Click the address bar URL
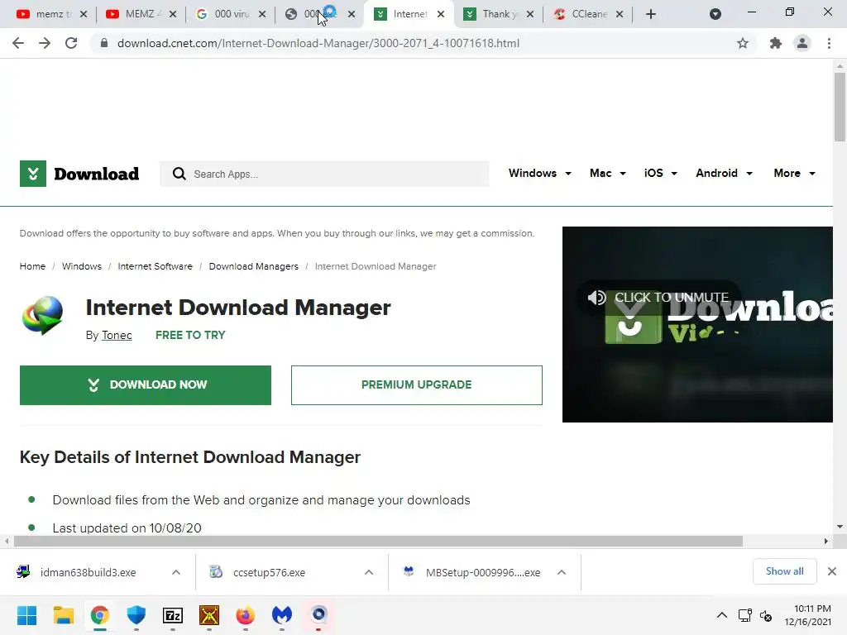The image size is (847, 635). pos(318,43)
